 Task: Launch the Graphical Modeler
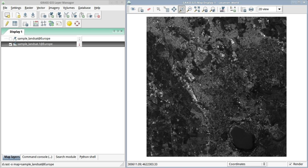[51, 23]
